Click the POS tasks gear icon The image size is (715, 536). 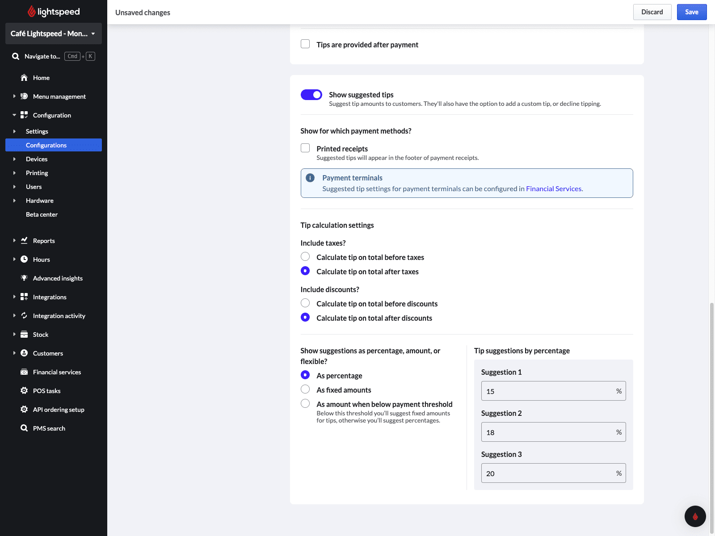(x=24, y=391)
